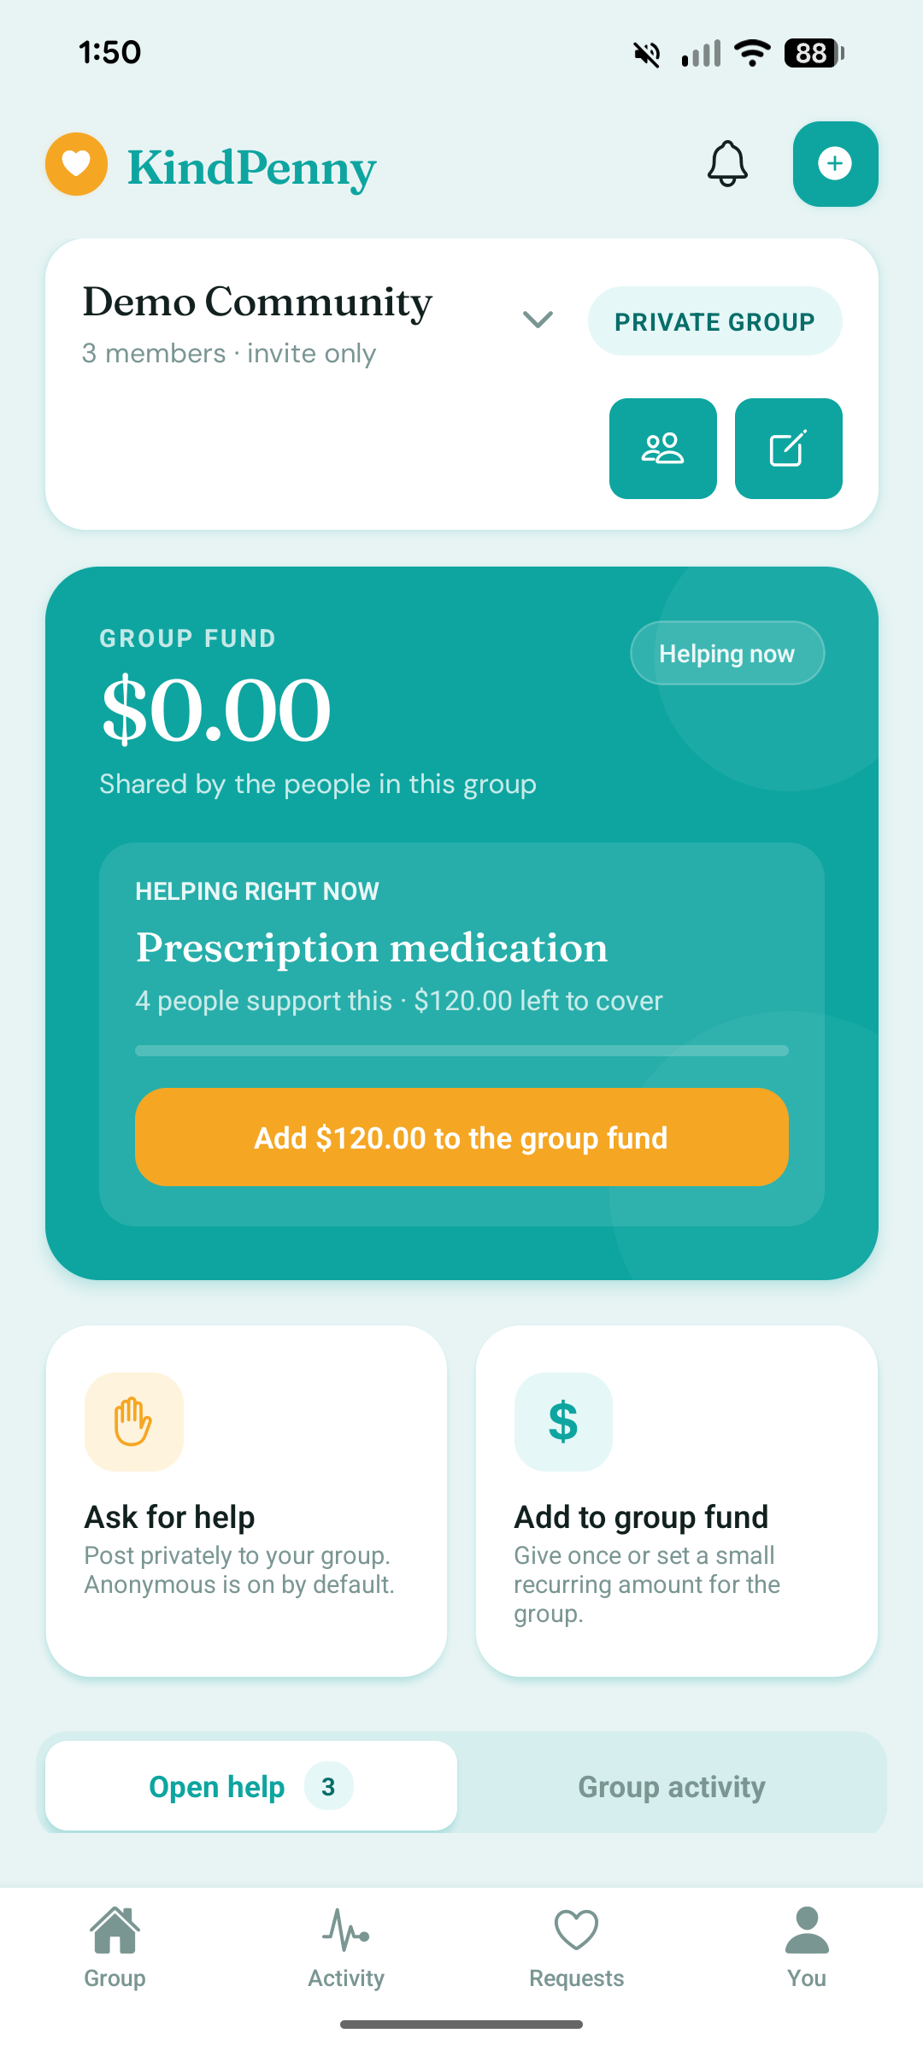Tap the raised hand icon
This screenshot has height=2051, width=923.
click(x=133, y=1422)
